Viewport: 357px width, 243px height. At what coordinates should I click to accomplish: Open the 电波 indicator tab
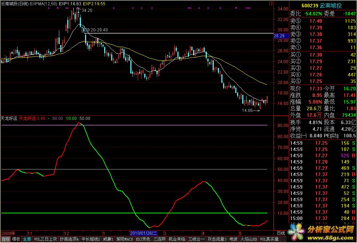coord(233,239)
